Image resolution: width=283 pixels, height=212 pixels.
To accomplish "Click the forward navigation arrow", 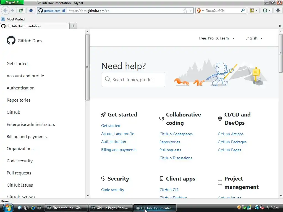I will click(x=12, y=11).
